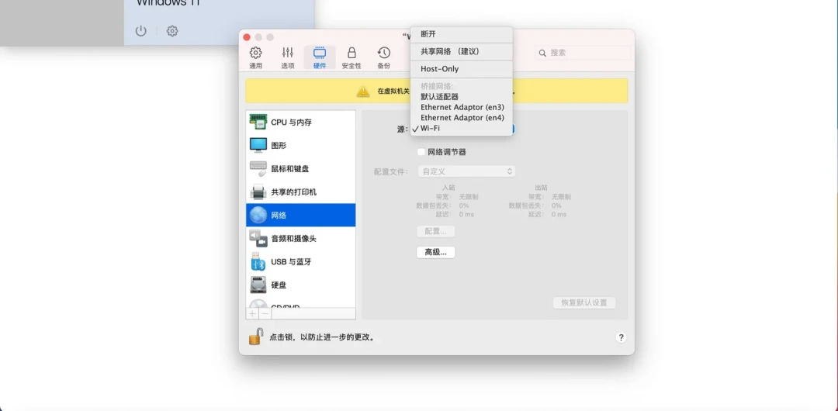Choose 共享网络 (建议) in source menu
Image resolution: width=838 pixels, height=411 pixels.
click(x=461, y=52)
